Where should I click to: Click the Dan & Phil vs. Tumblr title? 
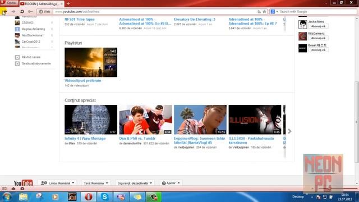click(137, 139)
